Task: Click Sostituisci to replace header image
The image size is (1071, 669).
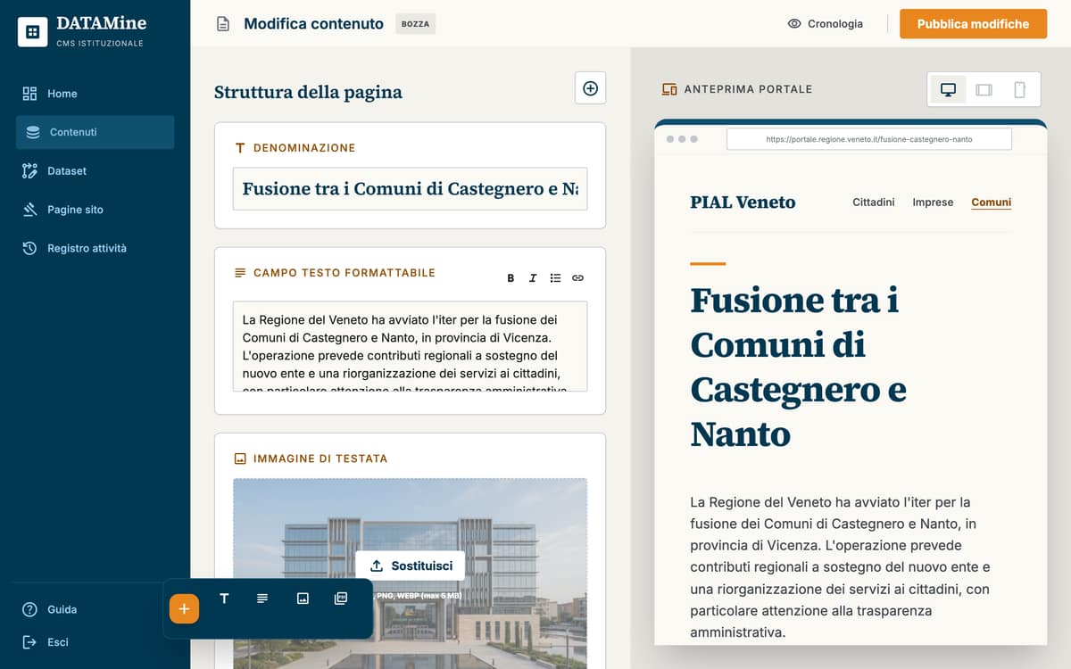Action: 410,566
